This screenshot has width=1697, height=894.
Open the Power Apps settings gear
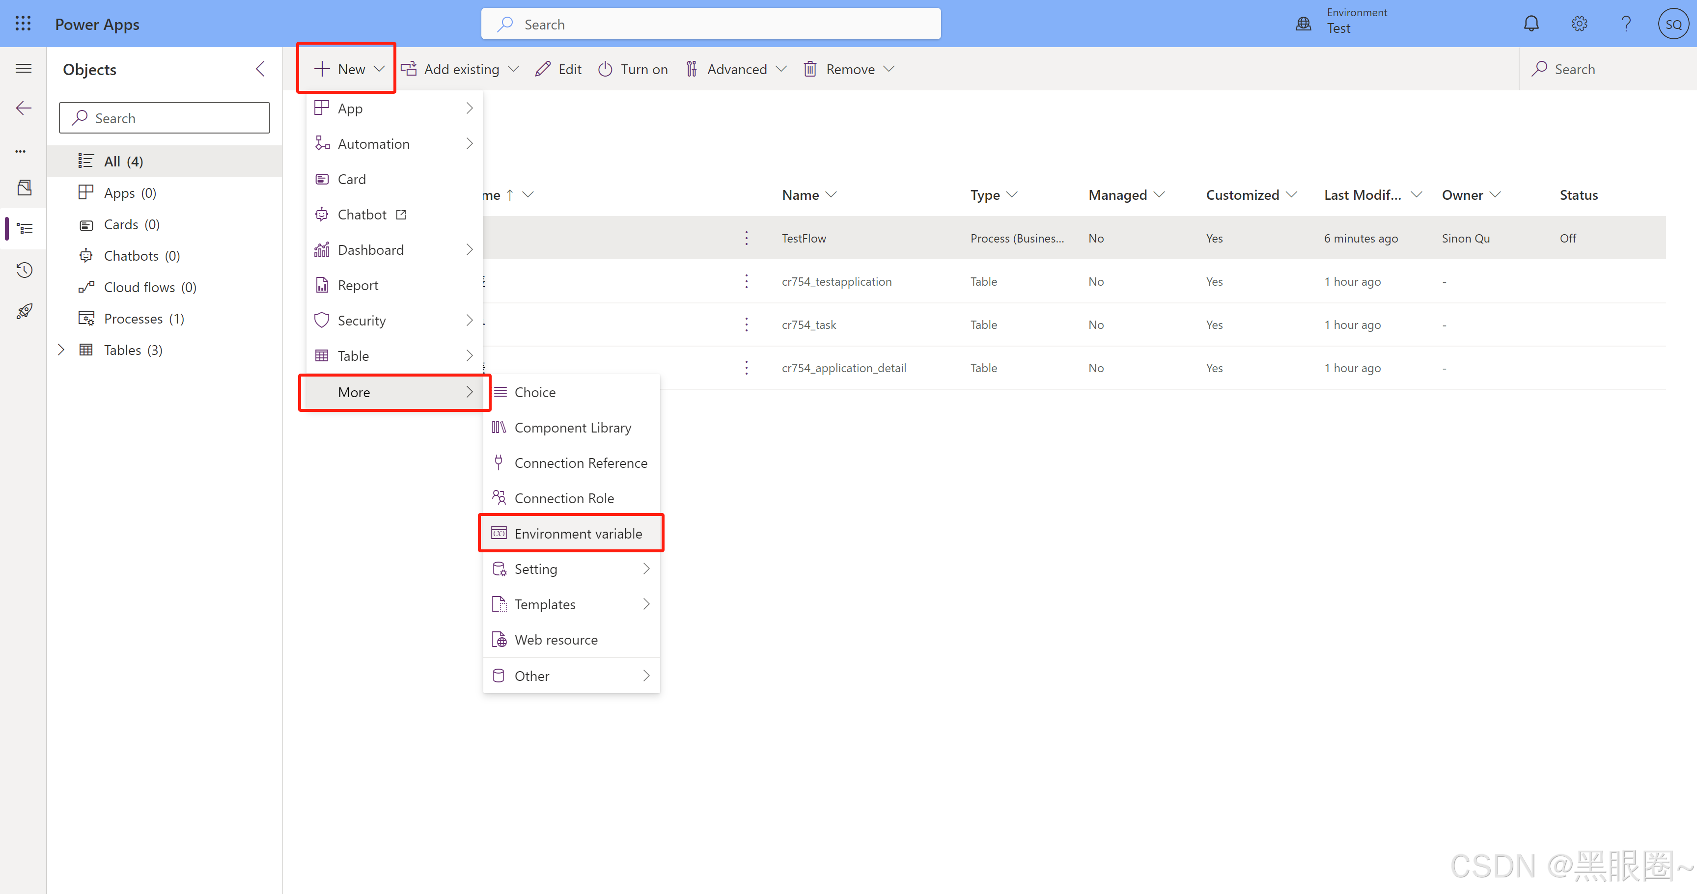pyautogui.click(x=1579, y=23)
